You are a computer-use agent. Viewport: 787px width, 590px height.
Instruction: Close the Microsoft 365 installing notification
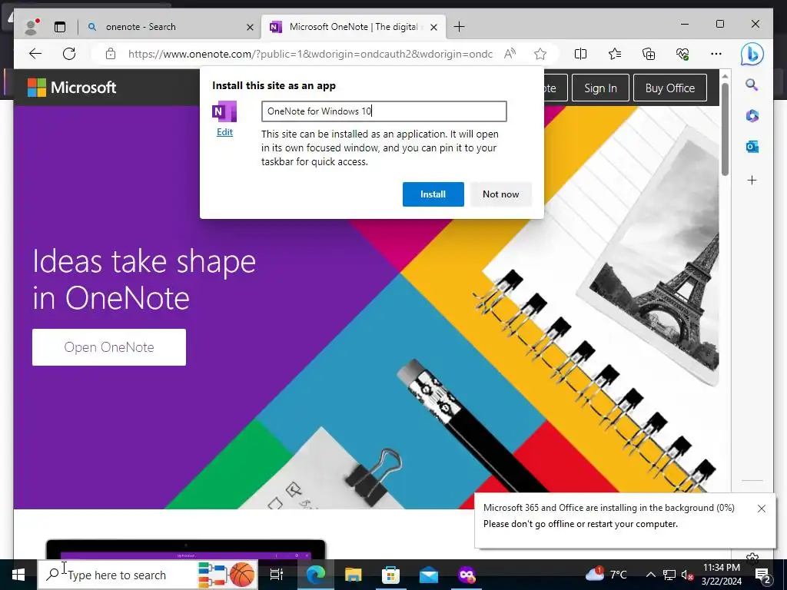[762, 509]
